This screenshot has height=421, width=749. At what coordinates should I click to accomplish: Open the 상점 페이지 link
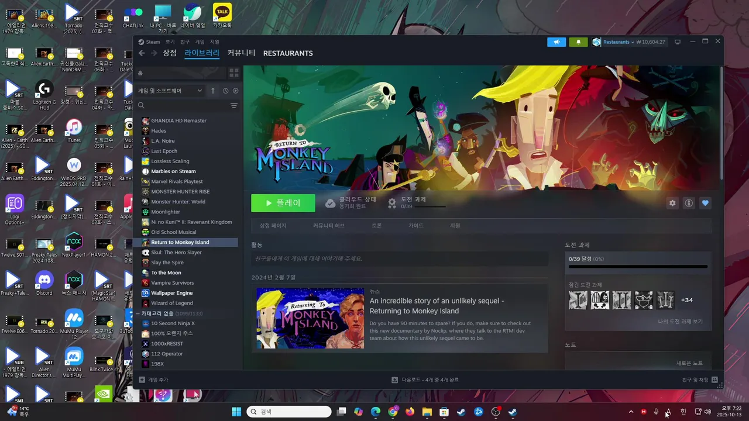tap(273, 226)
